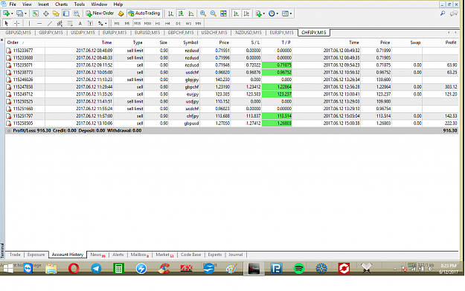The width and height of the screenshot is (465, 291).
Task: Expand the Profiles dropdown arrow
Action: coord(25,13)
